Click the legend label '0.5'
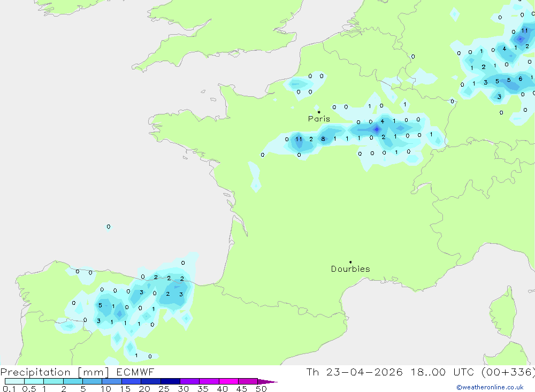The width and height of the screenshot is (535, 392). coord(29,389)
